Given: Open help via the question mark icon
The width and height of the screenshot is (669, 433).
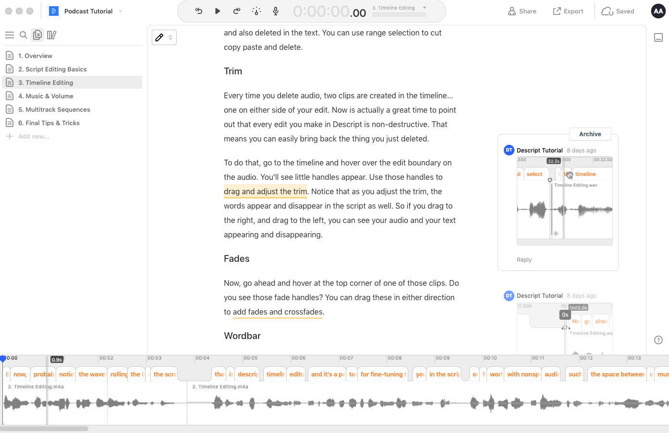Looking at the screenshot, I should click(658, 340).
